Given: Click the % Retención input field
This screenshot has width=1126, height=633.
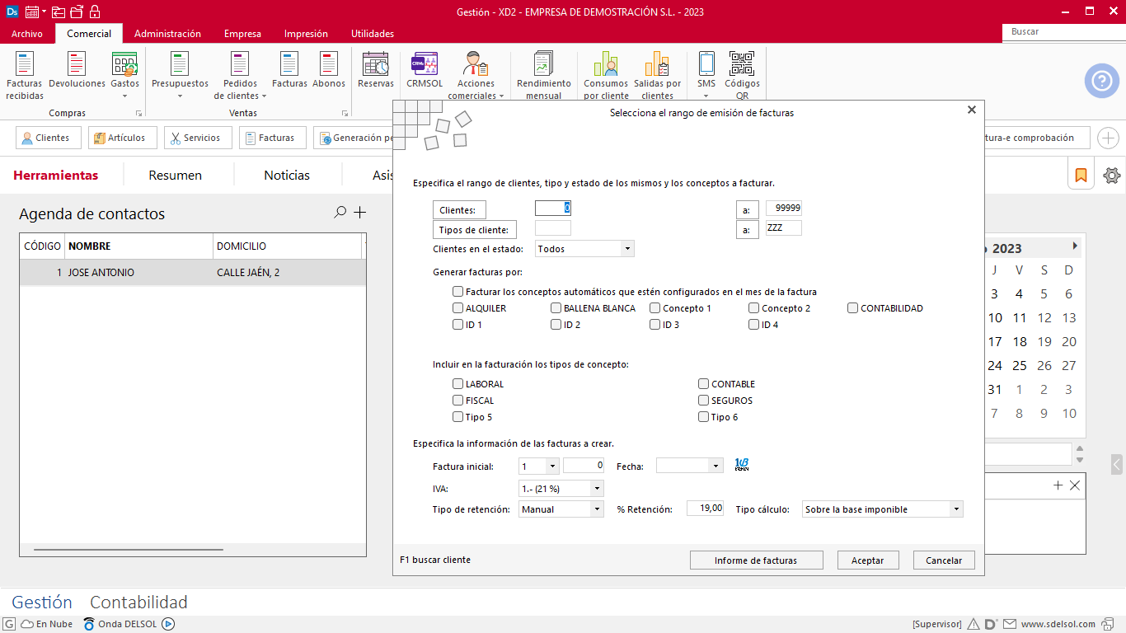Looking at the screenshot, I should [706, 509].
